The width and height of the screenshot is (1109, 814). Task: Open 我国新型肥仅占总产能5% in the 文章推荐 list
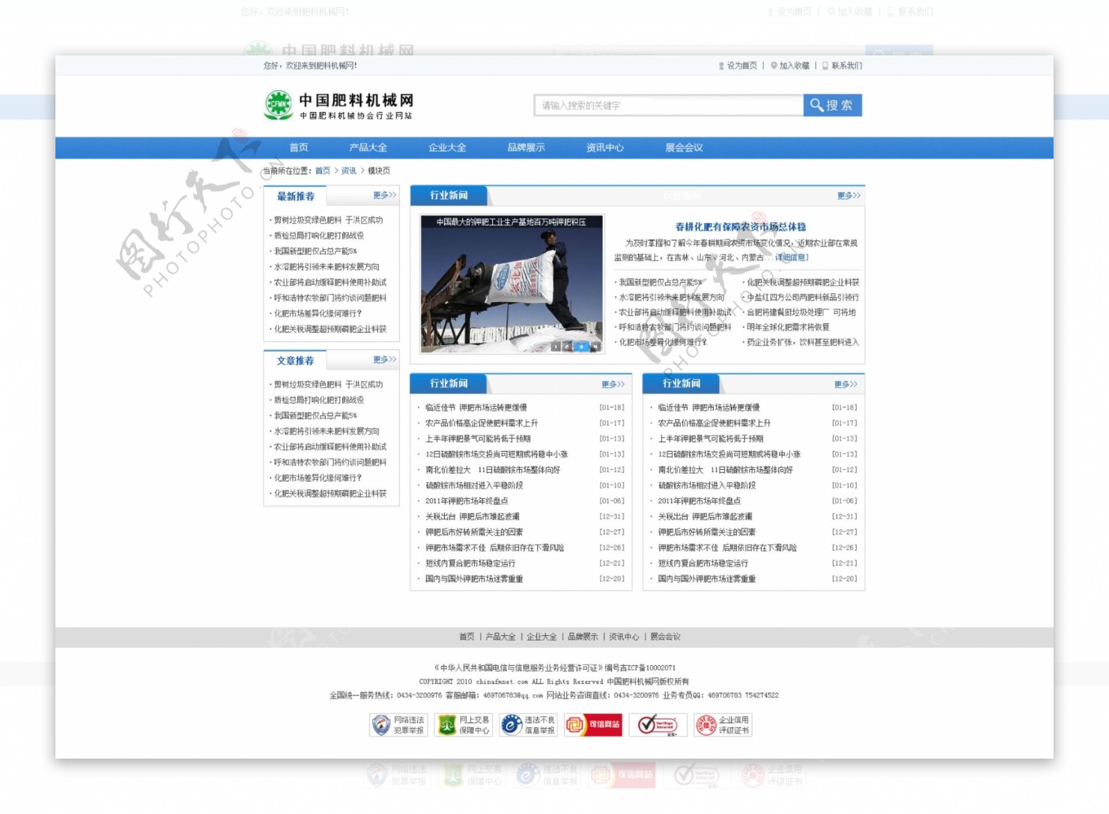[315, 416]
